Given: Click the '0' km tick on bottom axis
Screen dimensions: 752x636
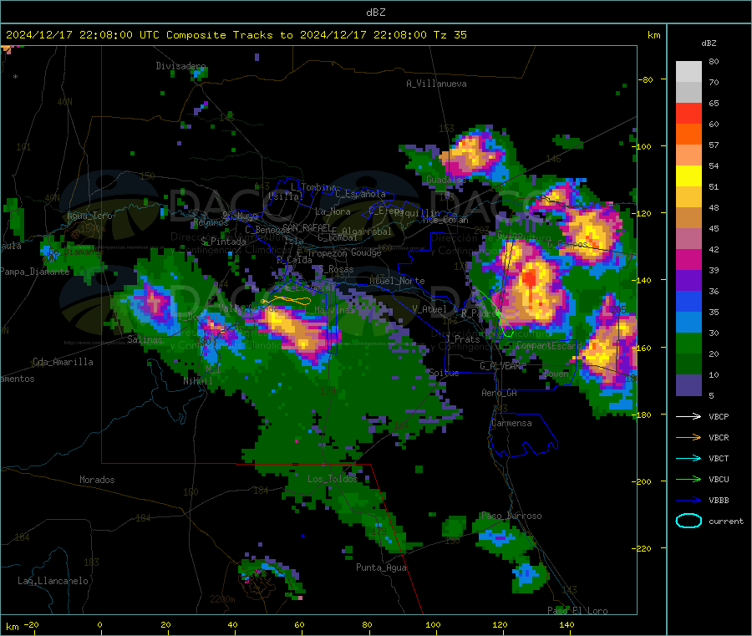Looking at the screenshot, I should [99, 624].
